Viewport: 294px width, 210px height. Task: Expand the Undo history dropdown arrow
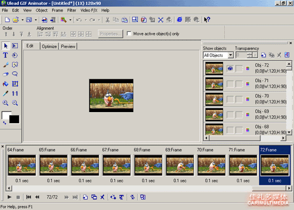[x=86, y=19]
